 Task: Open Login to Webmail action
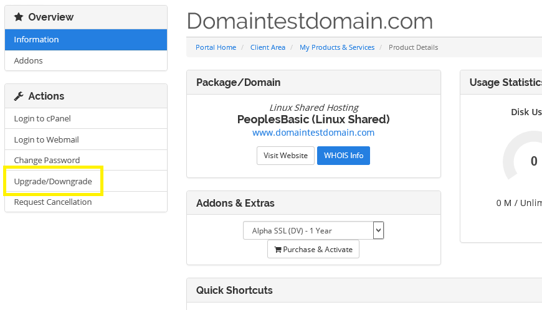point(86,139)
